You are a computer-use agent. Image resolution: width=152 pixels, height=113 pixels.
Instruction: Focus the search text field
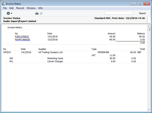(x=119, y=13)
